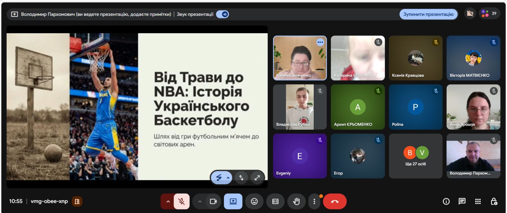Viewport: 507px width, 213px height.
Task: Open participants list showing 39 people
Action: [490, 14]
